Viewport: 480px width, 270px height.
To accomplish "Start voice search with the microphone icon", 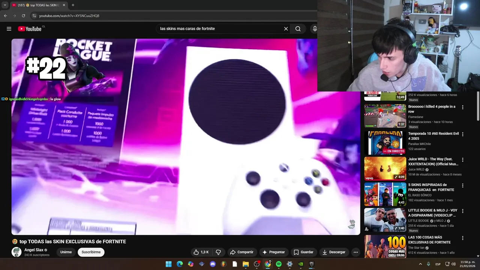I will [x=314, y=29].
